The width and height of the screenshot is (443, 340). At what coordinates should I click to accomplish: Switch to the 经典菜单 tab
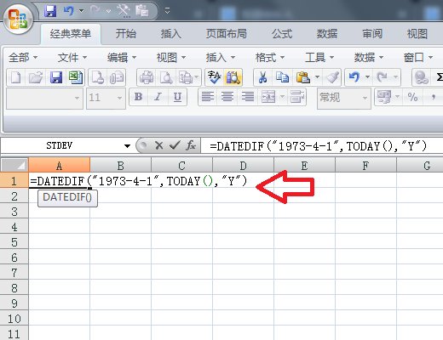point(71,34)
